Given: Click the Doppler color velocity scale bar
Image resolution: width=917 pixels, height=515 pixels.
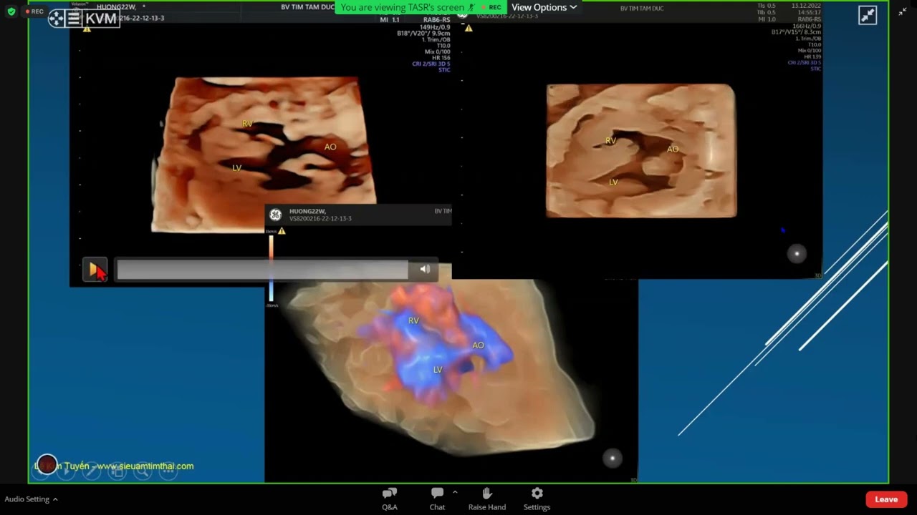Looking at the screenshot, I should tap(271, 269).
